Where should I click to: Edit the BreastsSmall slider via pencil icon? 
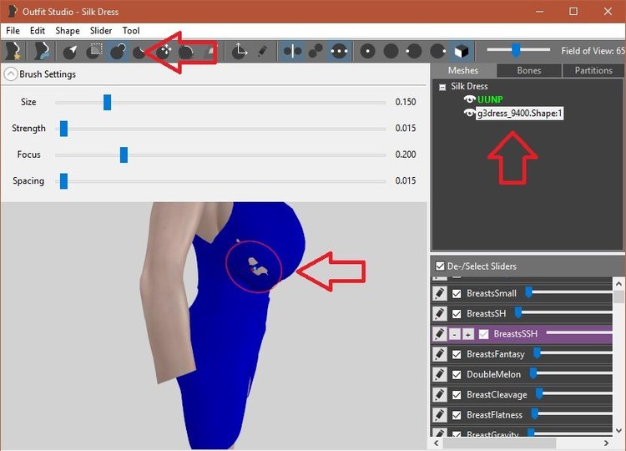[x=440, y=294]
